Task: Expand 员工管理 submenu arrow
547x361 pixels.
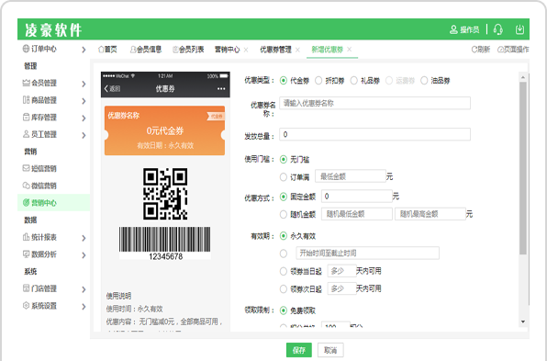Action: click(84, 135)
